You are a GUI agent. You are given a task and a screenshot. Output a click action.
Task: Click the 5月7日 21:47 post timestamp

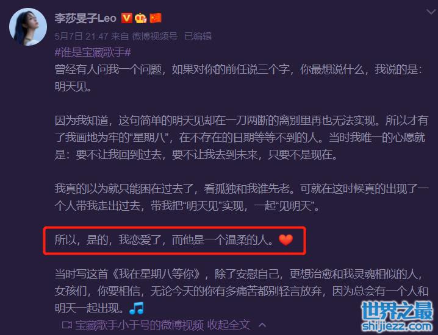81,36
